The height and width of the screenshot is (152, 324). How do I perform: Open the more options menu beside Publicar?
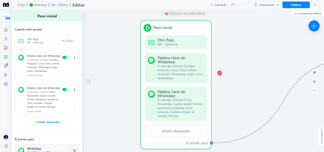[315, 5]
